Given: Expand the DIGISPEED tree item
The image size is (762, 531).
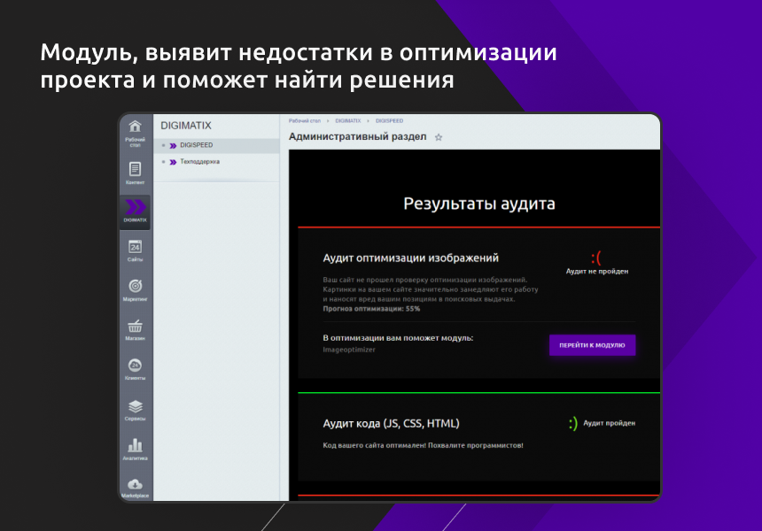Looking at the screenshot, I should click(175, 145).
